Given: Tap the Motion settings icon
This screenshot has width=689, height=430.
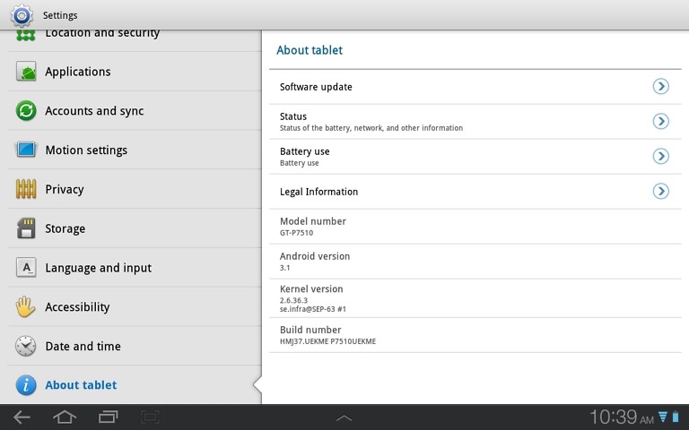Looking at the screenshot, I should pyautogui.click(x=27, y=150).
